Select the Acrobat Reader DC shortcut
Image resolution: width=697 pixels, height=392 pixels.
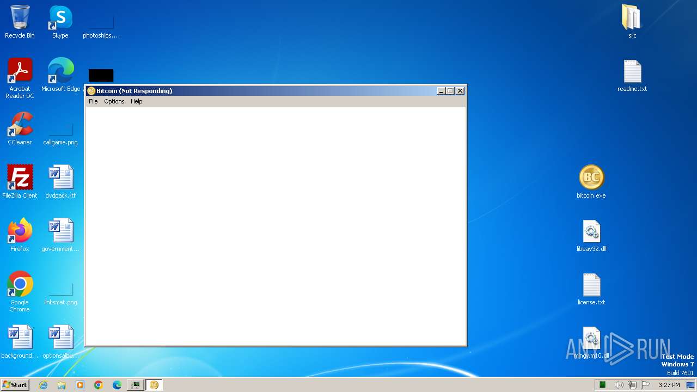click(x=20, y=78)
